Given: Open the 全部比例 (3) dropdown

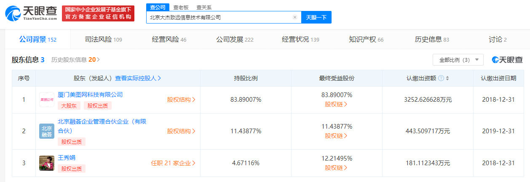Looking at the screenshot, I should pos(458,60).
